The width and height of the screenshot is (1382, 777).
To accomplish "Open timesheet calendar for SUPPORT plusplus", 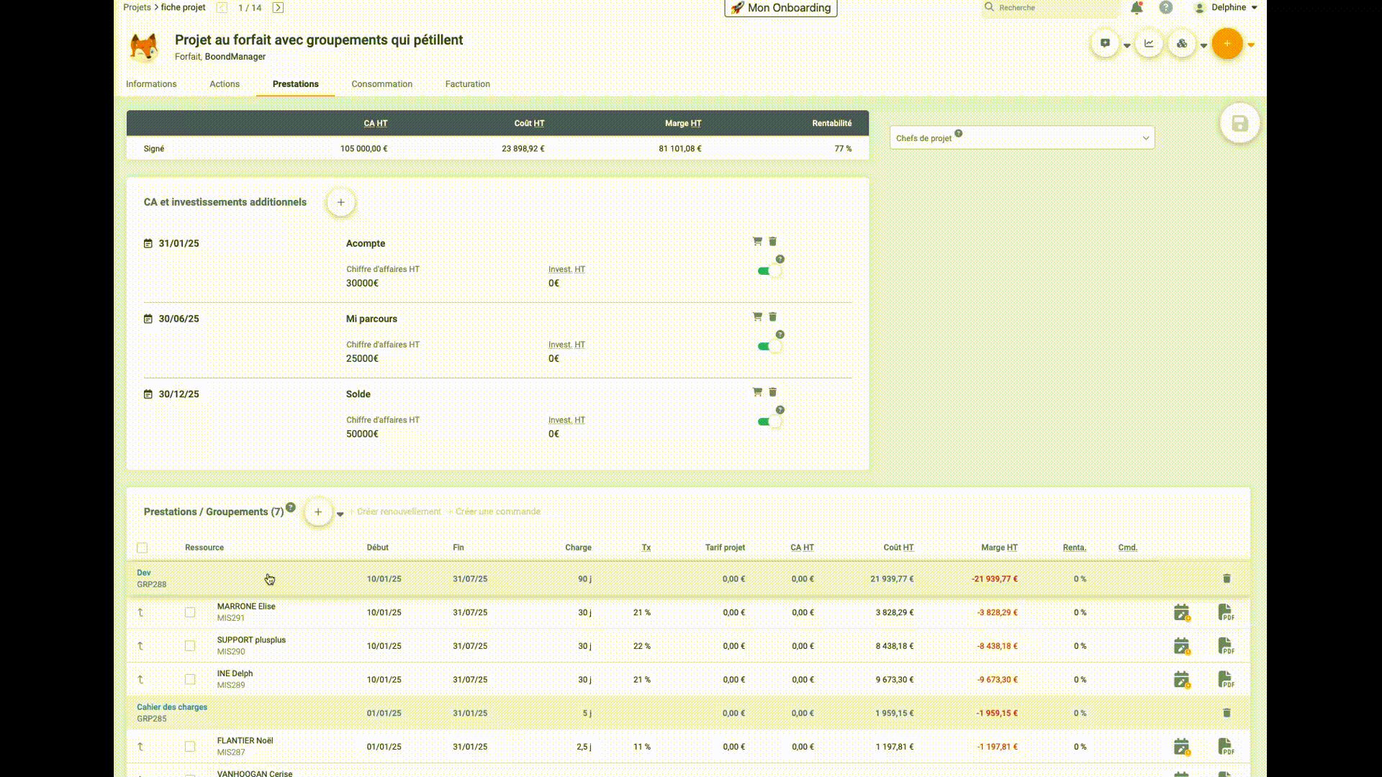I will click(1181, 646).
